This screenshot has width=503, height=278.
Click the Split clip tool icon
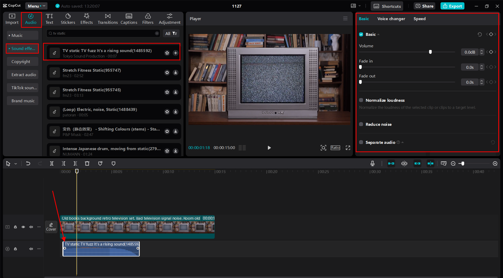(x=51, y=164)
